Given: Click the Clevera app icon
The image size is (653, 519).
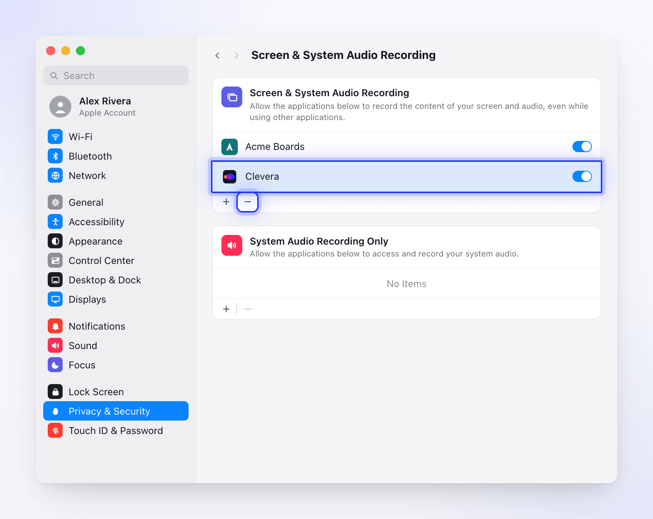Looking at the screenshot, I should click(x=230, y=176).
